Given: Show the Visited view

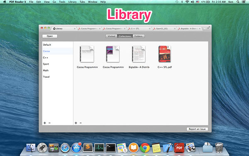Looking at the screenshot, I should (111, 36).
